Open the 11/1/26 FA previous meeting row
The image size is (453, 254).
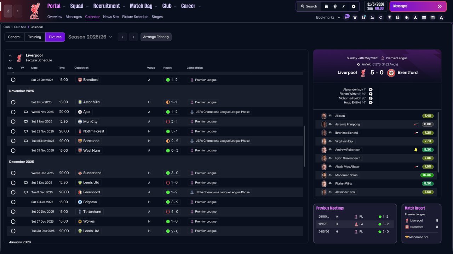tap(355, 224)
